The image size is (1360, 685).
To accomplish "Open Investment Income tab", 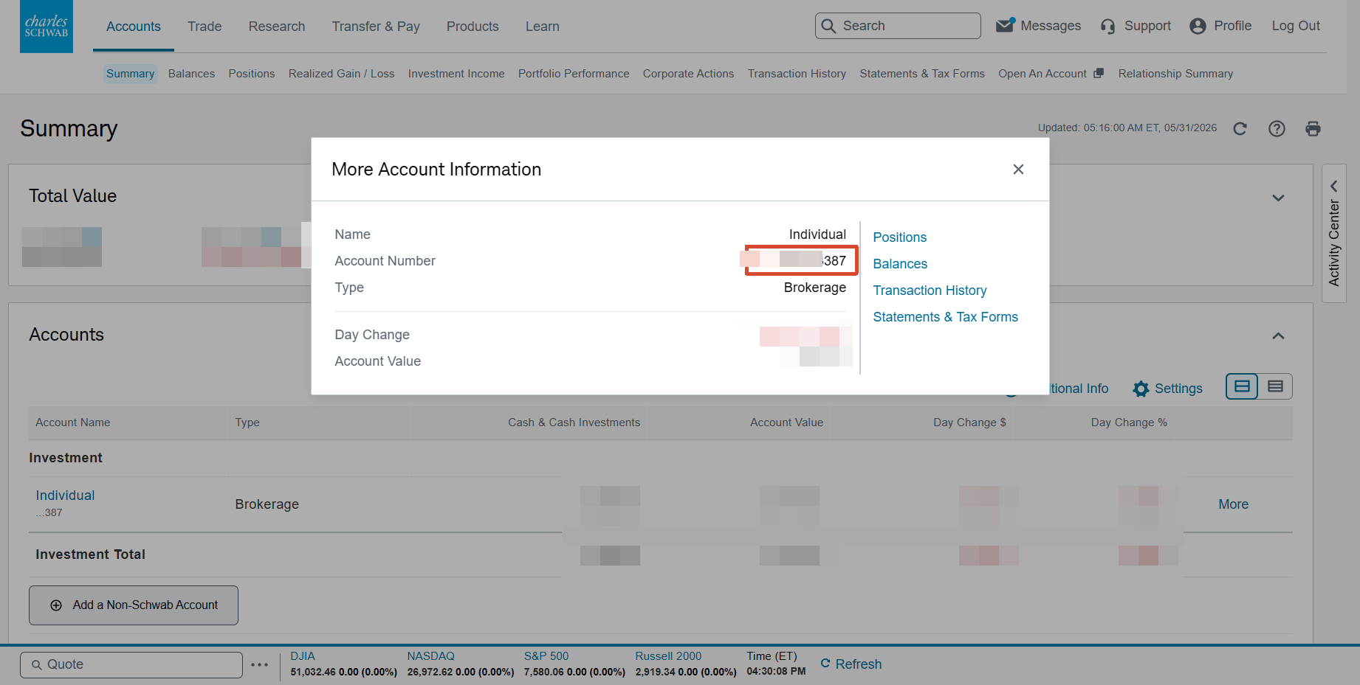I will point(456,74).
